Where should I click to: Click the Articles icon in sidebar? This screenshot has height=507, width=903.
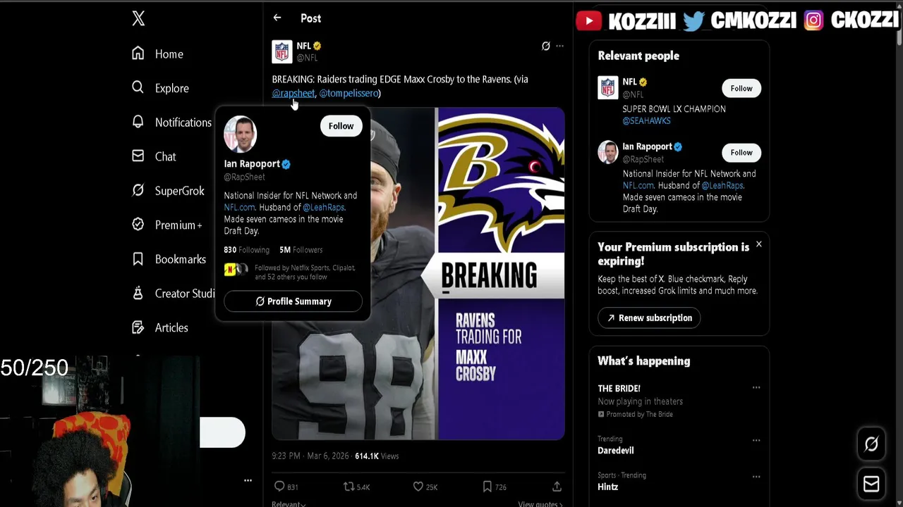(x=138, y=327)
